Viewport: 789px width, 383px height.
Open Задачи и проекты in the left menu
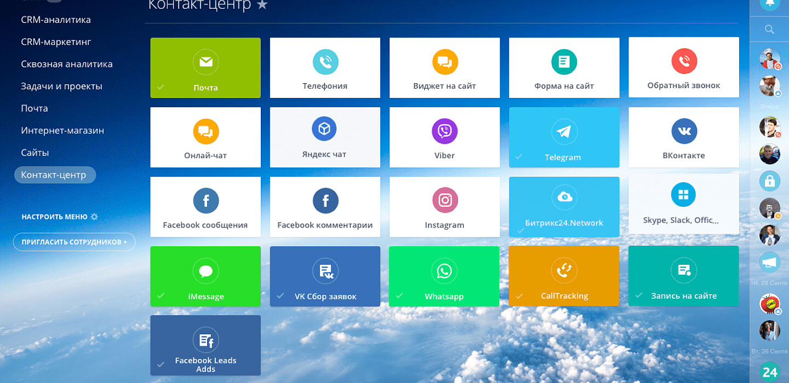pos(62,86)
